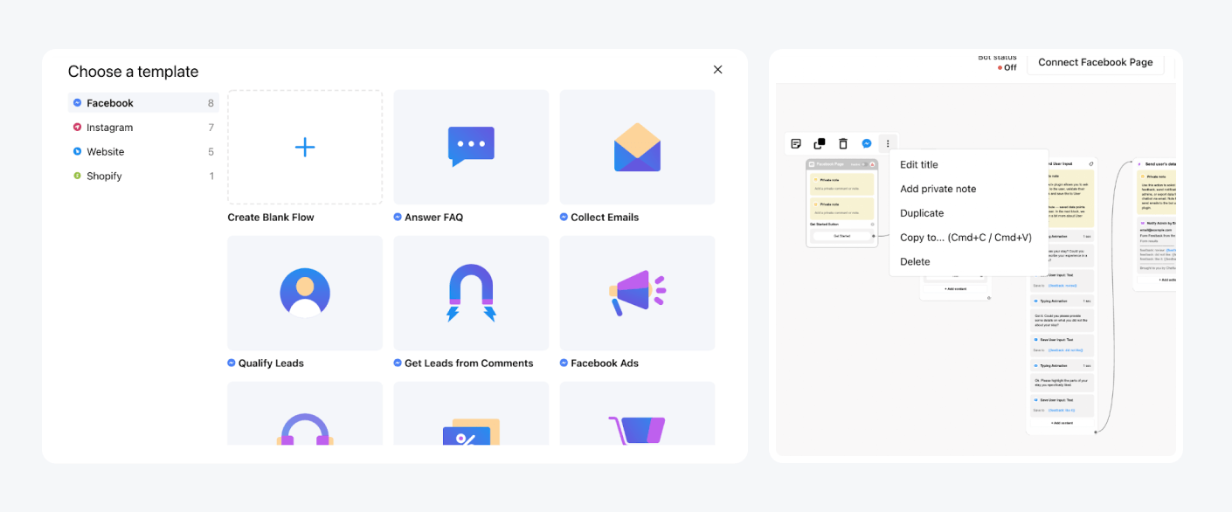Click the Connect Facebook Page button
Image resolution: width=1232 pixels, height=512 pixels.
tap(1095, 62)
